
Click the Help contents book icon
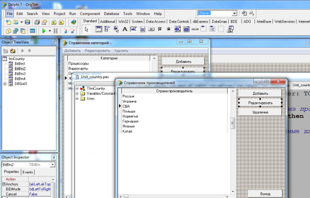click(74, 22)
